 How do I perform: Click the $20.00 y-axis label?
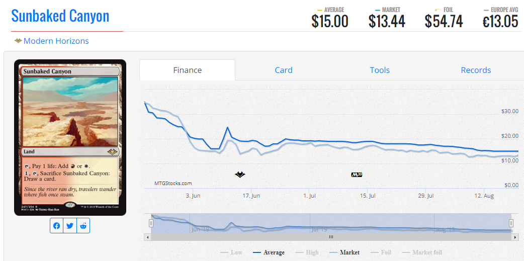pos(510,136)
